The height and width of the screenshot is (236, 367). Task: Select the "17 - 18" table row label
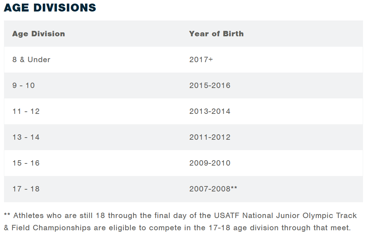(26, 189)
